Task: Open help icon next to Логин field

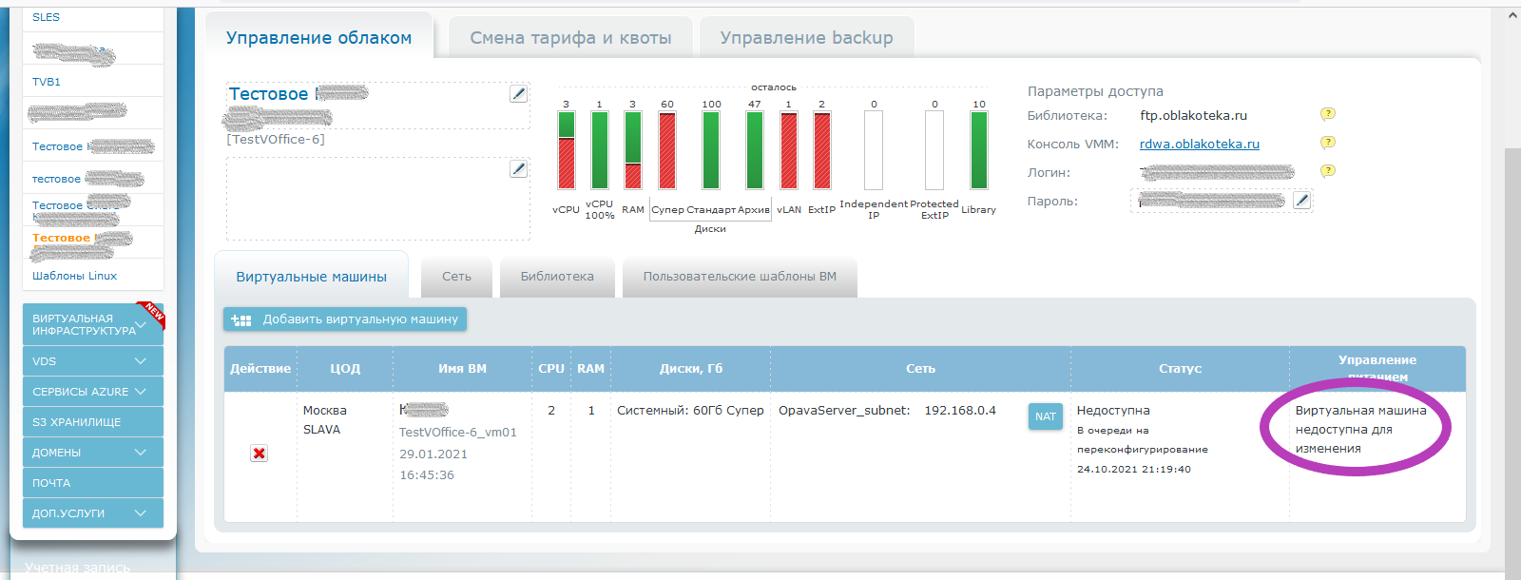Action: pos(1328,171)
